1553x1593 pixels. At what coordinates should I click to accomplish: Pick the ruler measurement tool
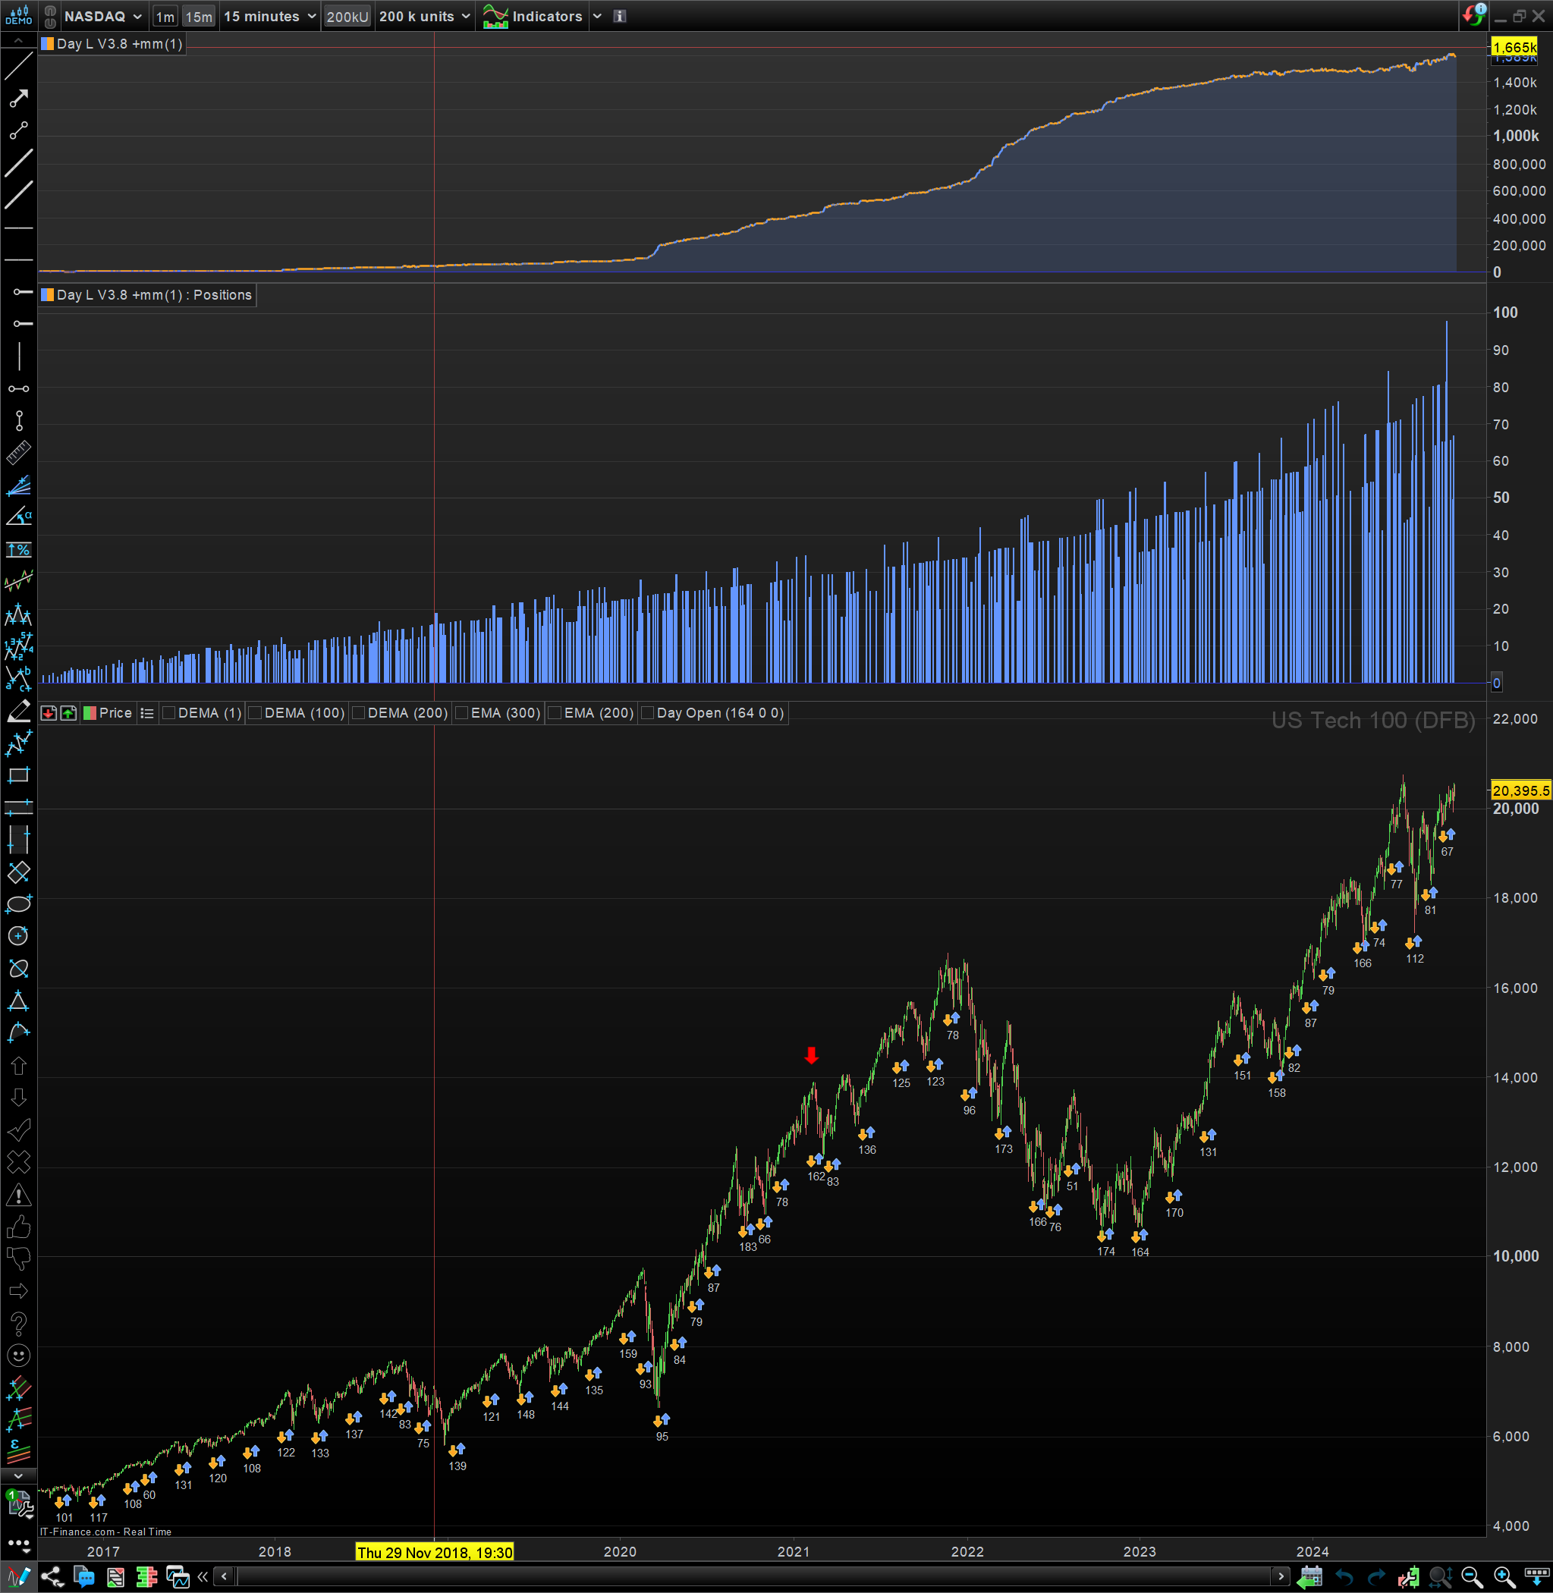click(18, 453)
